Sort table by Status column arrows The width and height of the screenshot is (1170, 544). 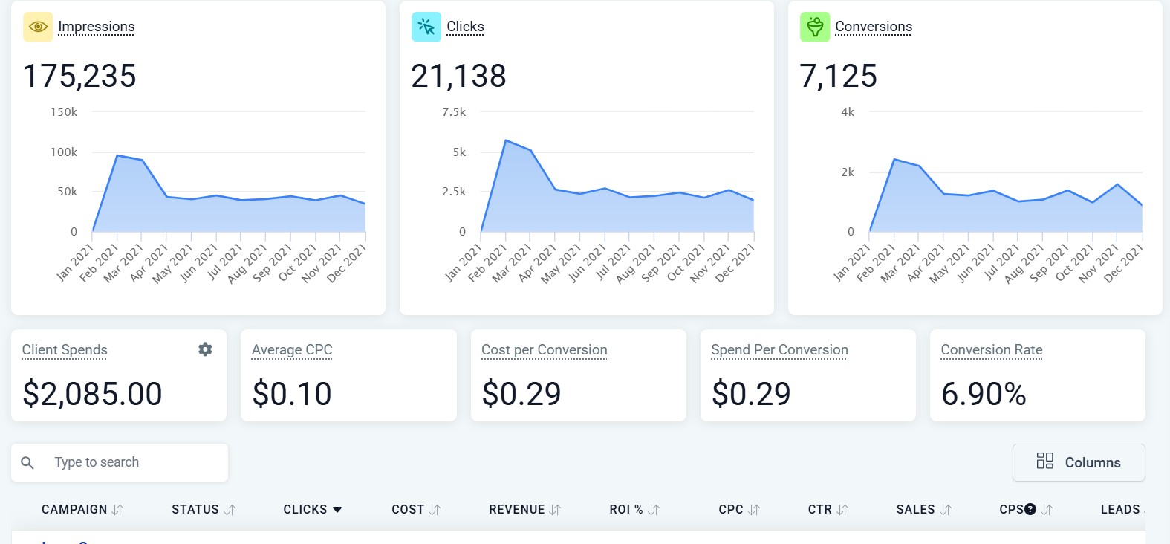pyautogui.click(x=230, y=510)
